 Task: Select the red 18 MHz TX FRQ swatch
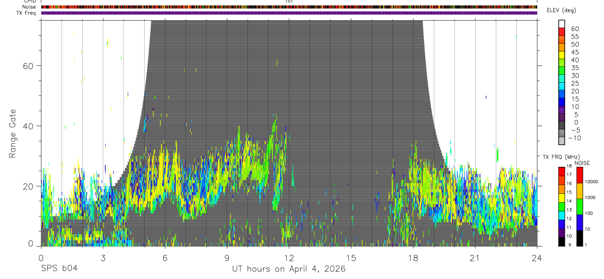[561, 172]
